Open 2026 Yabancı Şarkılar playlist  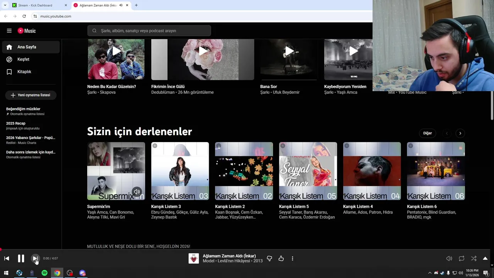tap(31, 140)
